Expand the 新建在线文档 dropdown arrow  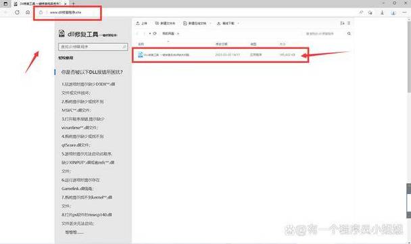tap(210, 24)
